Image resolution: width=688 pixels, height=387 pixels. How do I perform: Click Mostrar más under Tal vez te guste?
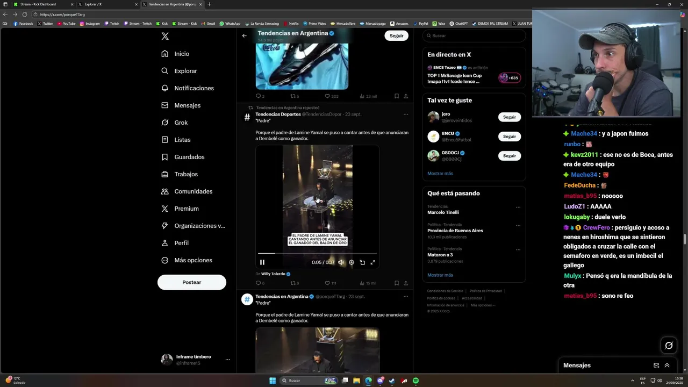(440, 174)
